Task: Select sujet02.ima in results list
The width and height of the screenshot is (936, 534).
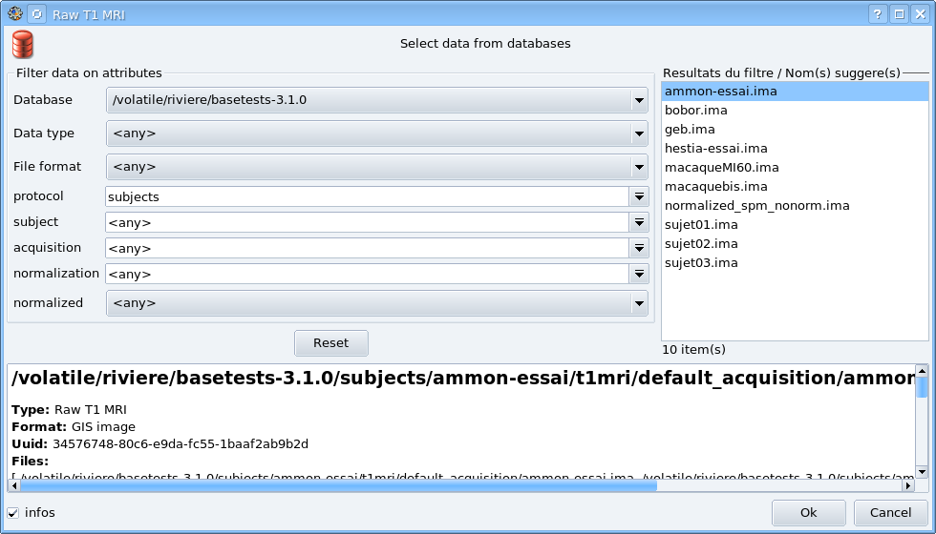Action: 701,244
